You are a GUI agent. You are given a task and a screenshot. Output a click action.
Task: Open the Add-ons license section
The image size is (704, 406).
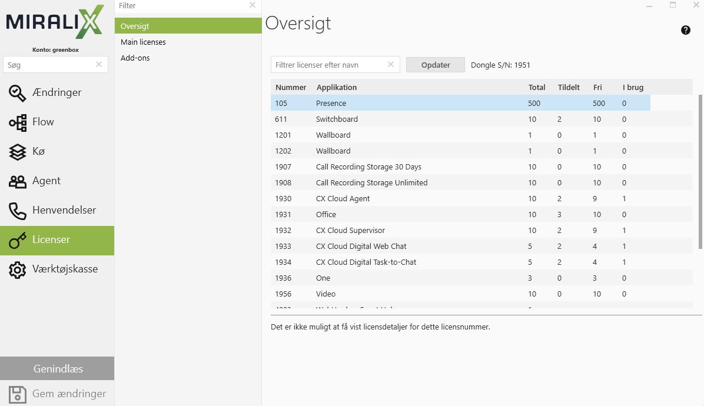click(135, 58)
